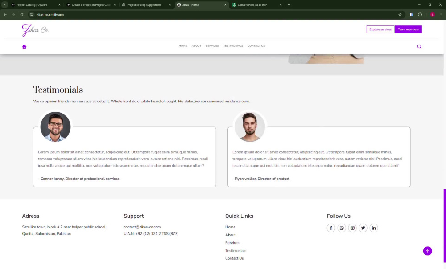This screenshot has height=269, width=446.
Task: Click the Satellite town address text
Action: 64,230
